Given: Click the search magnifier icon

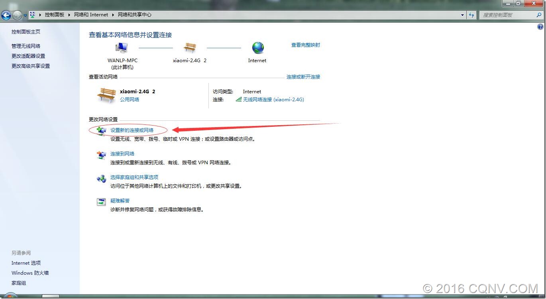Looking at the screenshot, I should pos(538,15).
